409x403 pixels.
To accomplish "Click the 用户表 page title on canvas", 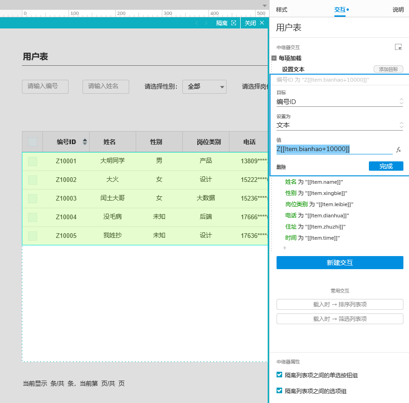I will 35,56.
